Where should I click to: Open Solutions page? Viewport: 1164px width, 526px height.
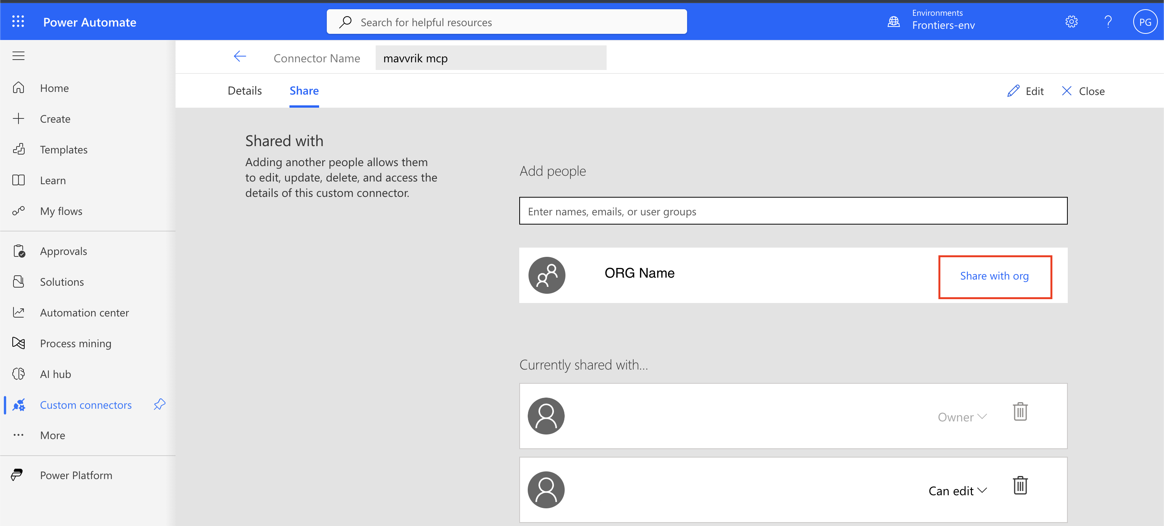[x=62, y=282]
